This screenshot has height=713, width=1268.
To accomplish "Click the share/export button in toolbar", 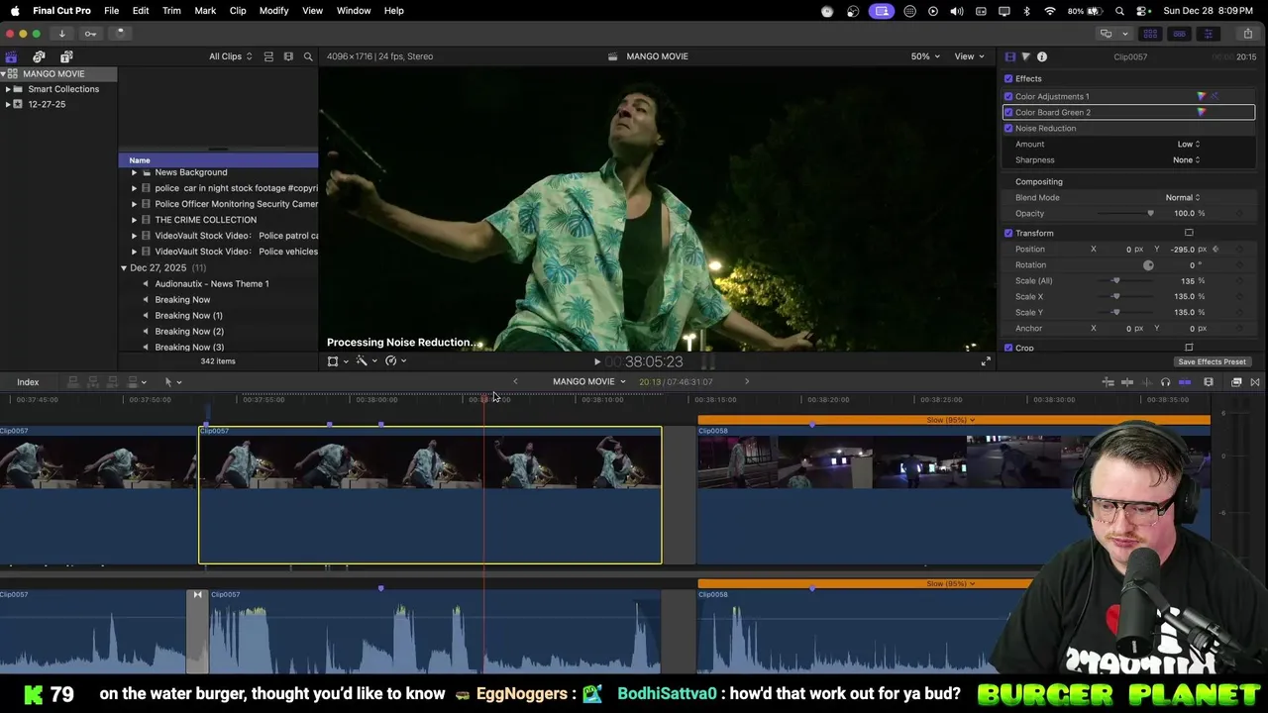I will click(x=1247, y=34).
